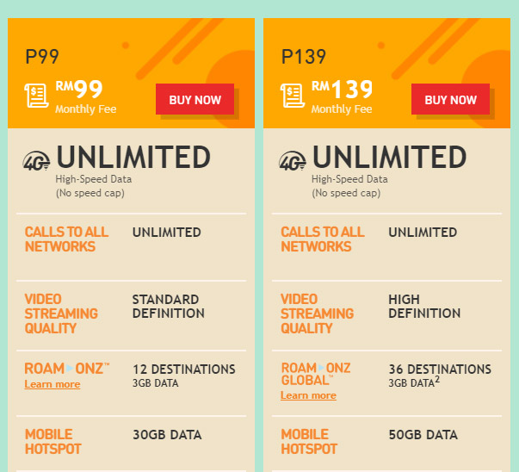This screenshot has height=472, width=519.
Task: Click UNLIMITED high-speed data heading in P99
Action: [133, 158]
